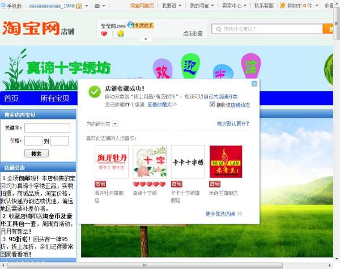Screen dimensions: 340x269
Task: Click mall badge under 米奇兰
Action: [215, 184]
